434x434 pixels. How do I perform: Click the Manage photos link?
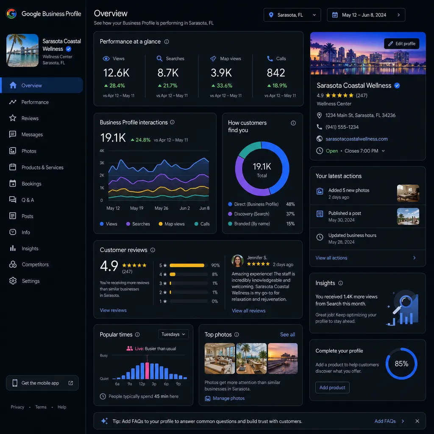coord(225,398)
